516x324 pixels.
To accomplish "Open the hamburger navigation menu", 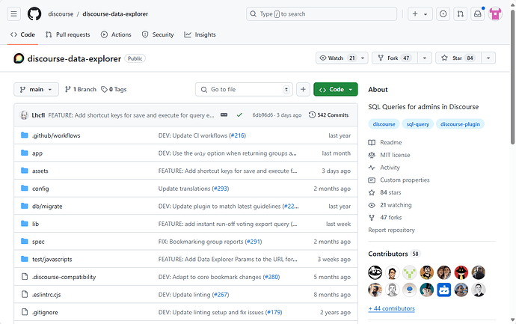I will (x=13, y=13).
